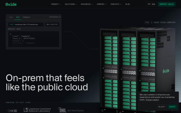Click the small square icon in demo panel header
This screenshot has width=181, height=113.
point(60,17)
